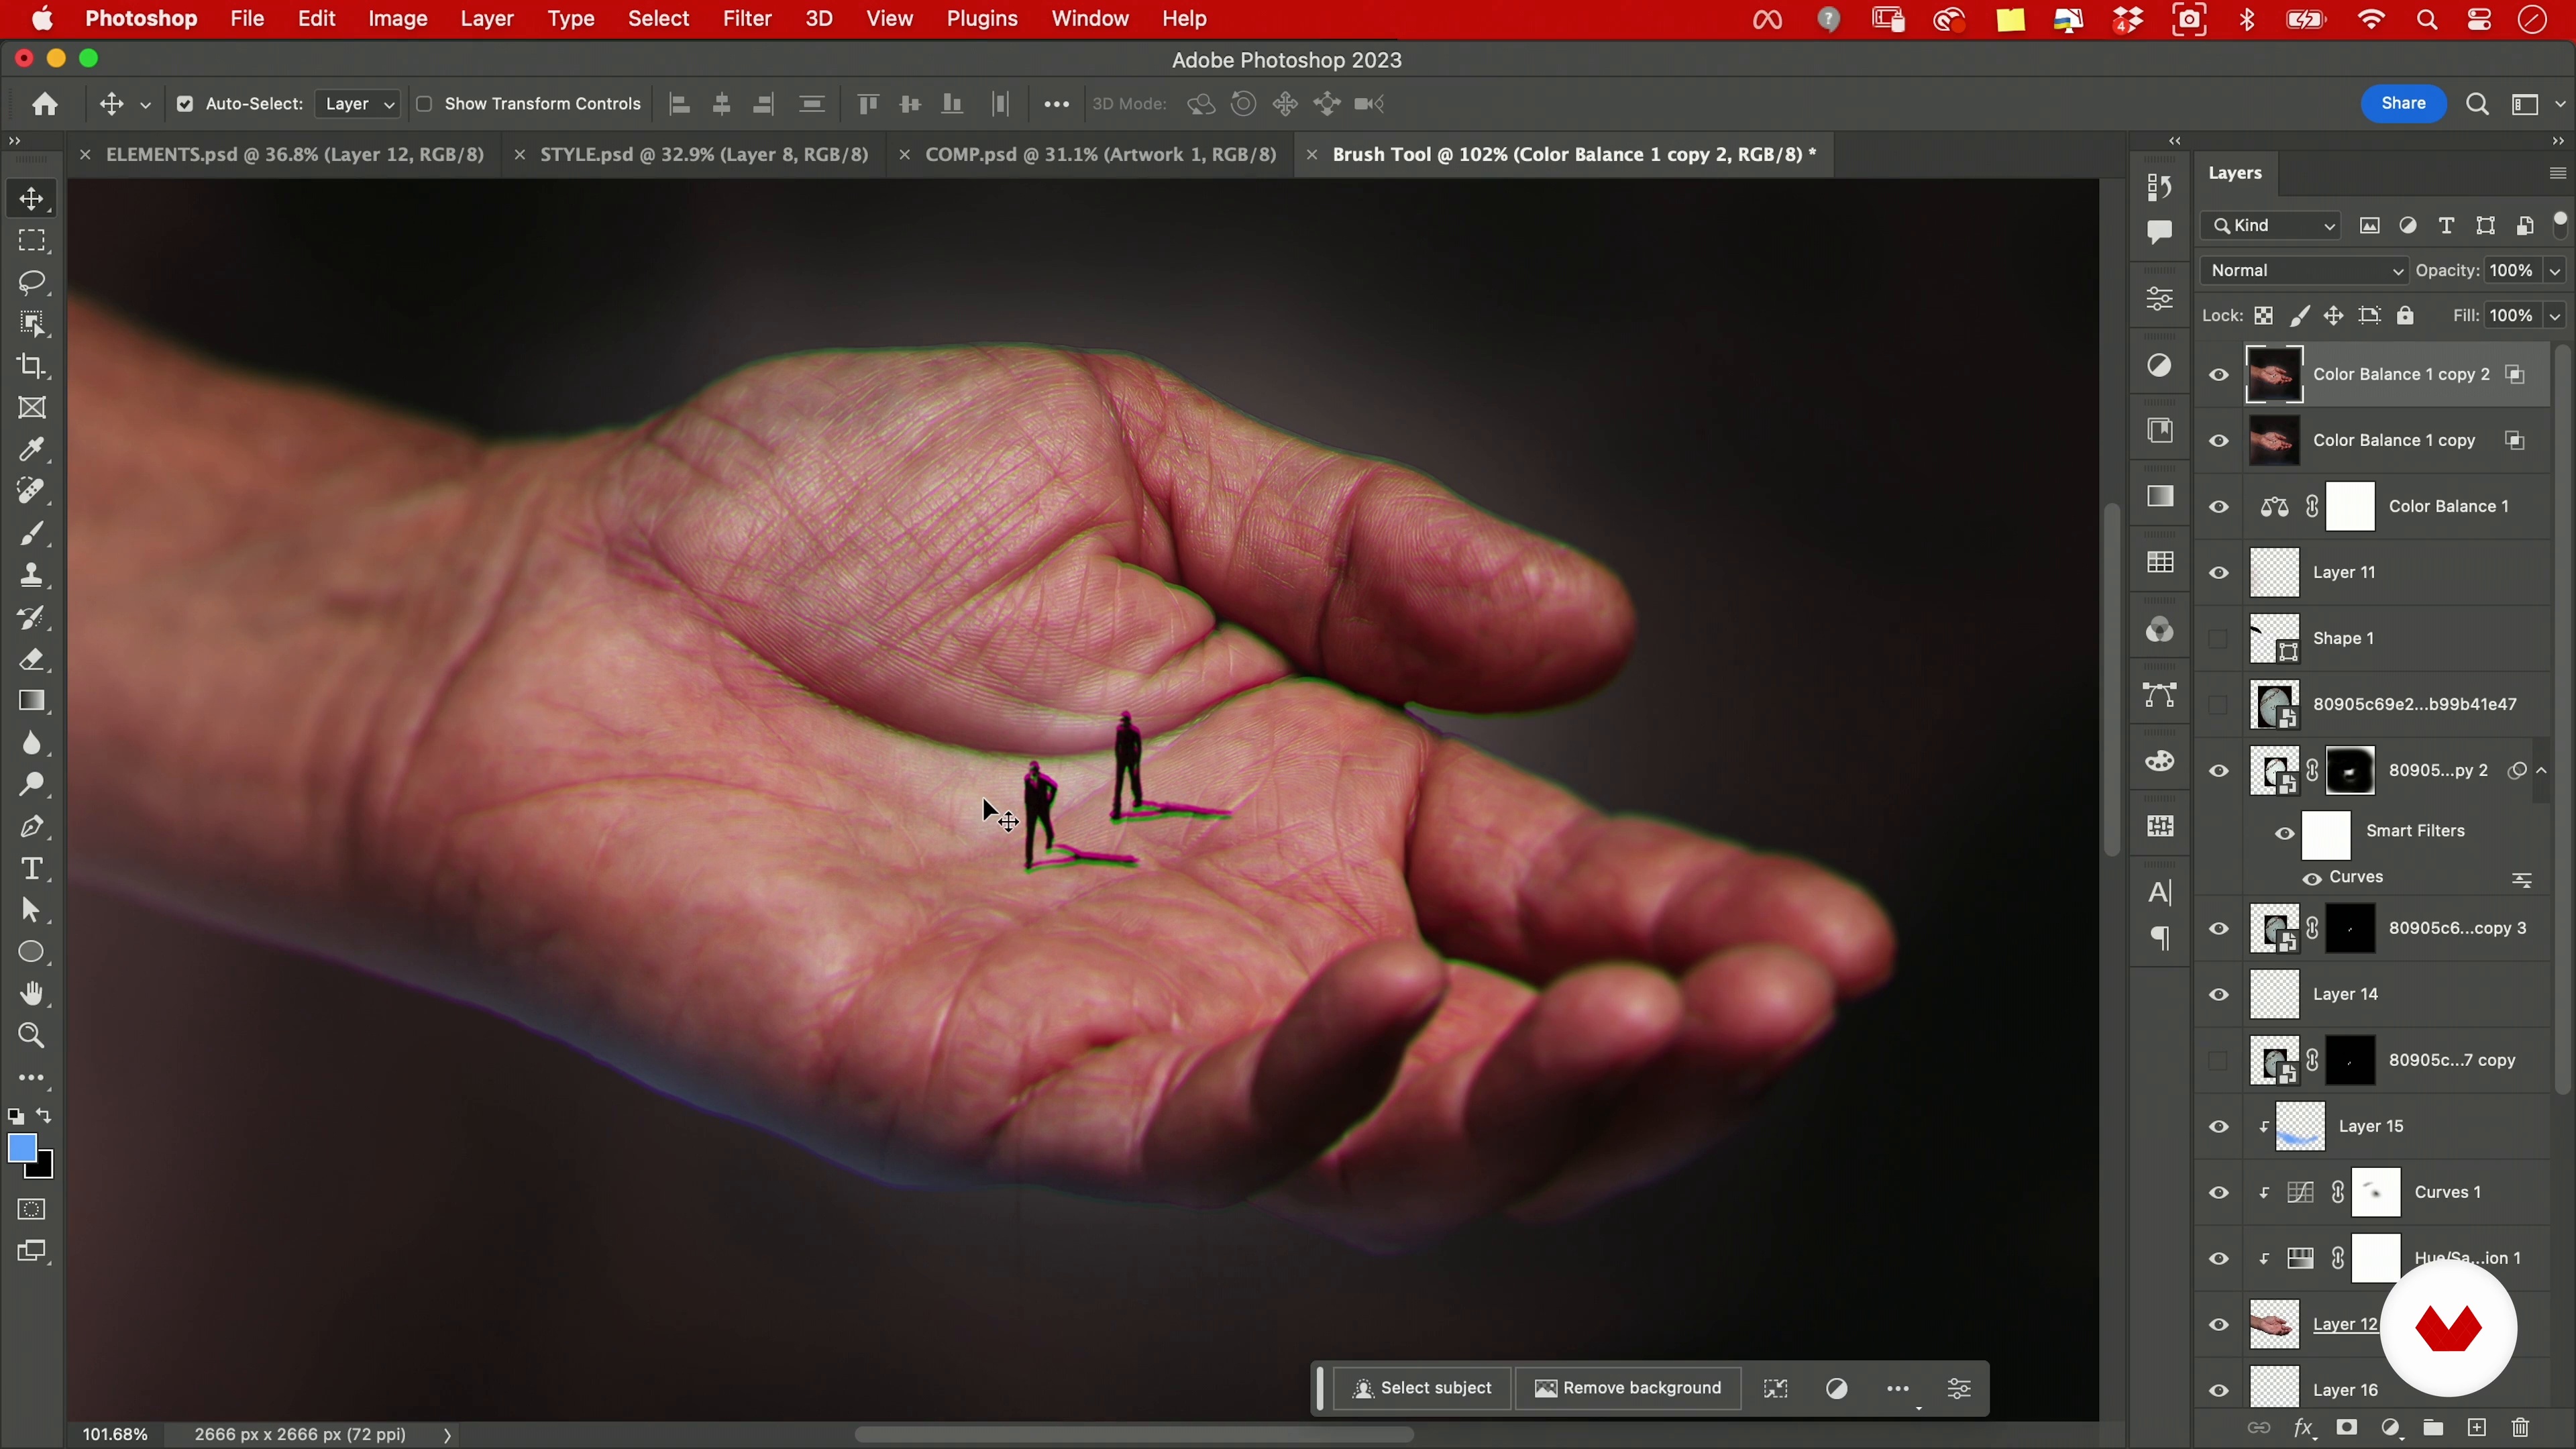Choose the Clone Stamp tool

(x=32, y=575)
